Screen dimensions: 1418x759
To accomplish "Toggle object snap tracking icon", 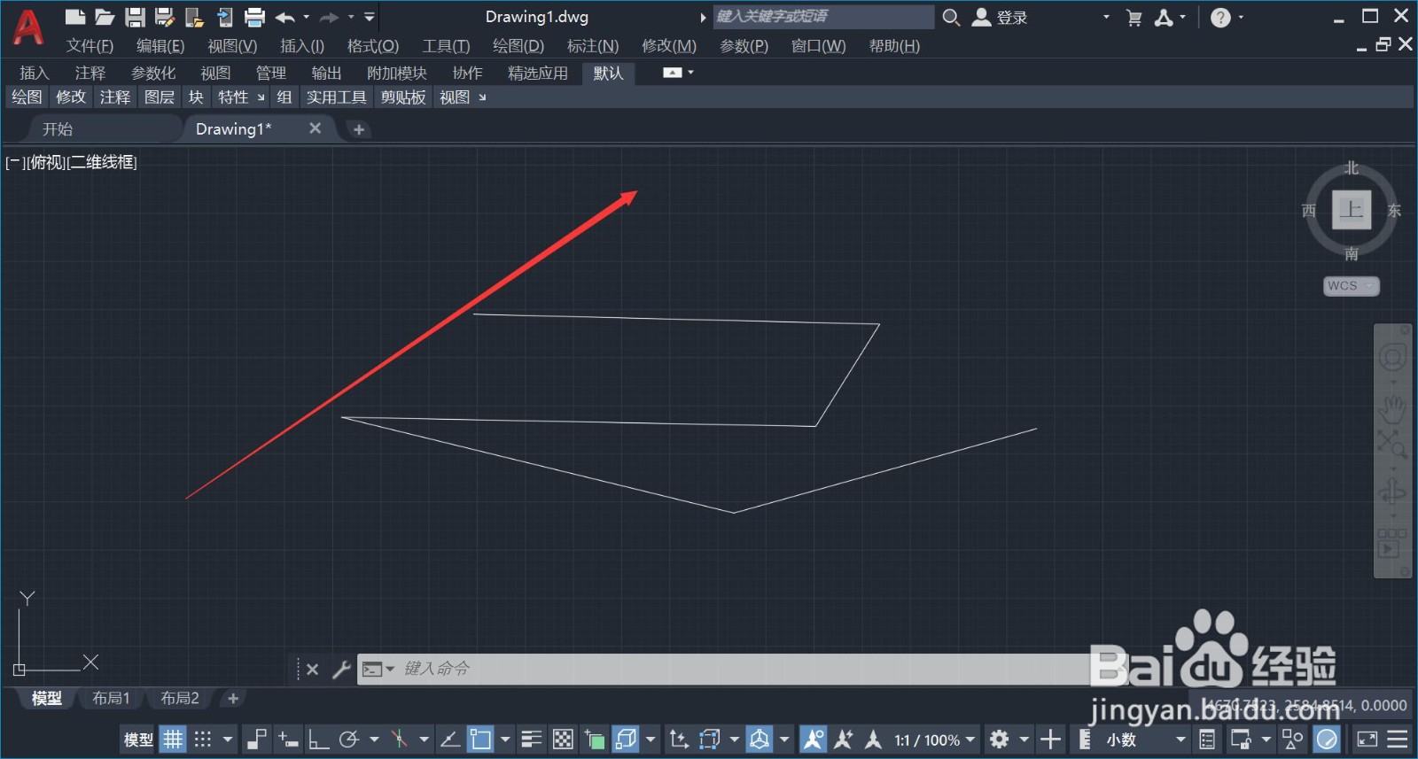I will point(449,739).
